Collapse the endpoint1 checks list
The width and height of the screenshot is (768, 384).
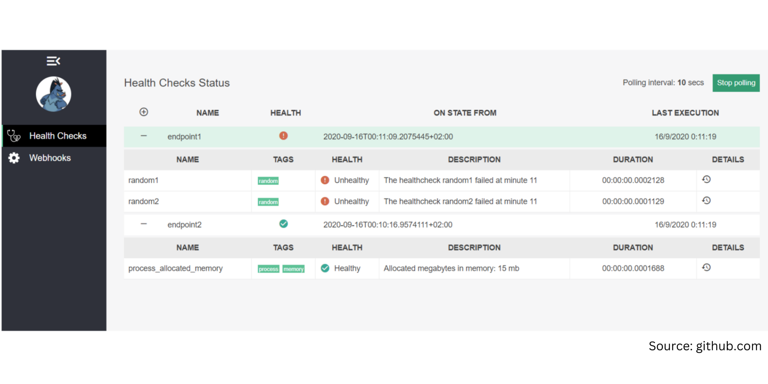(x=144, y=136)
